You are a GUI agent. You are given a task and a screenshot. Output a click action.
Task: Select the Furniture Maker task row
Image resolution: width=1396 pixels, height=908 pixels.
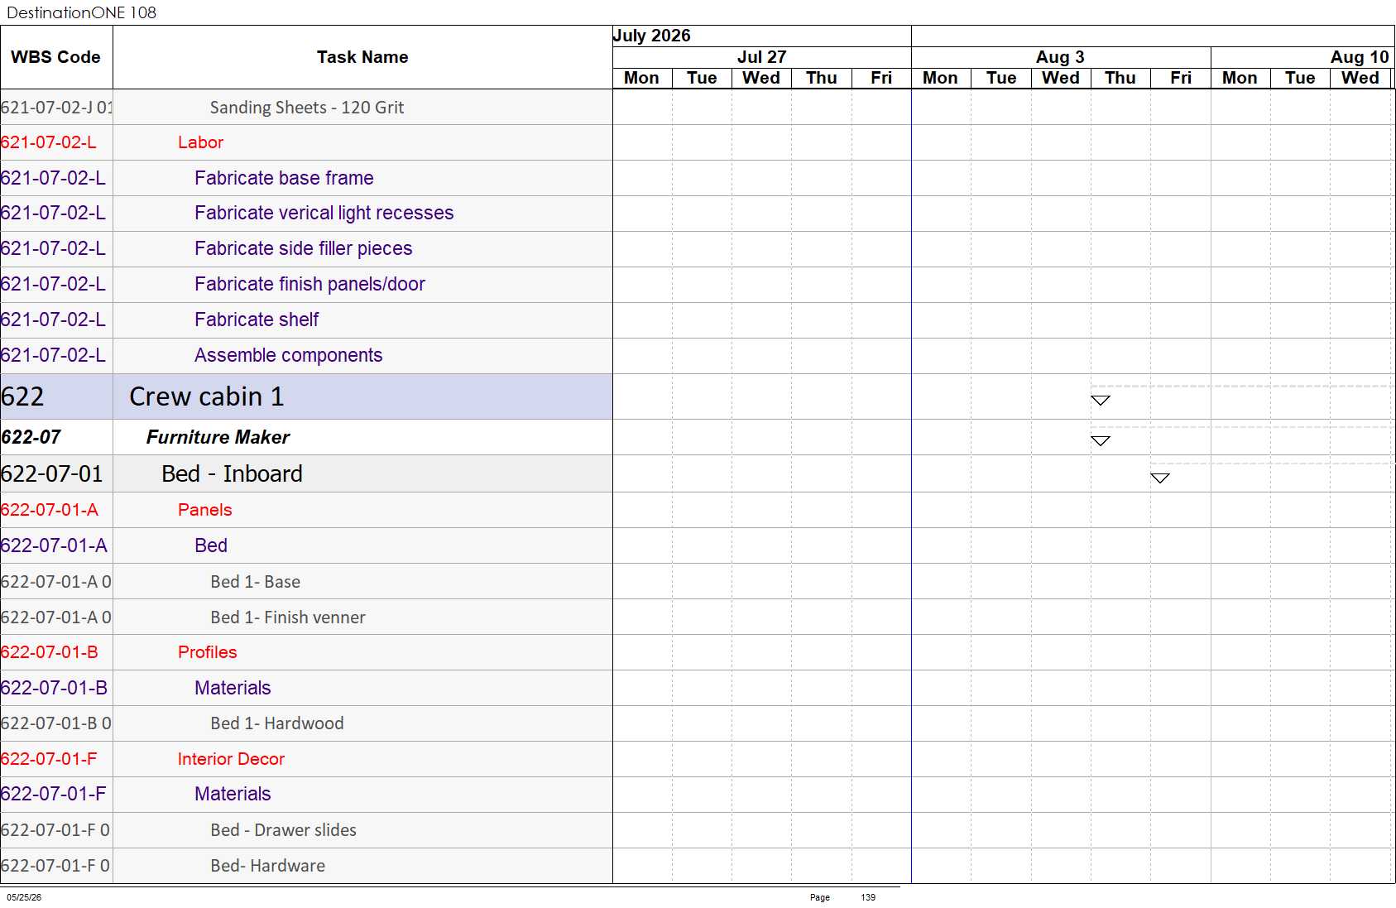[306, 437]
